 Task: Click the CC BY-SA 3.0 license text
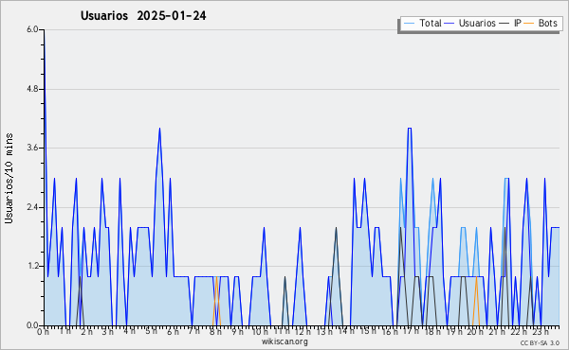(540, 342)
